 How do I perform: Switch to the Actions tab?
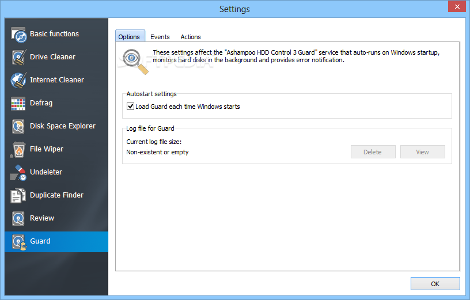(x=190, y=37)
